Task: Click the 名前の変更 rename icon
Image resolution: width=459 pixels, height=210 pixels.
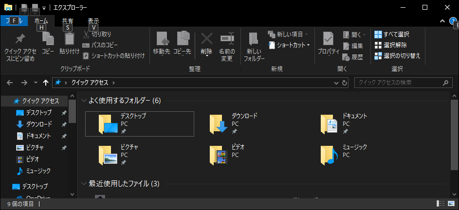Action: pyautogui.click(x=227, y=38)
